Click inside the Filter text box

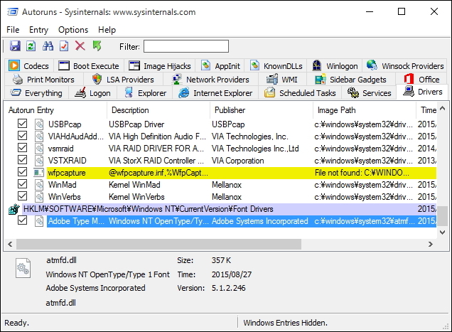point(186,46)
